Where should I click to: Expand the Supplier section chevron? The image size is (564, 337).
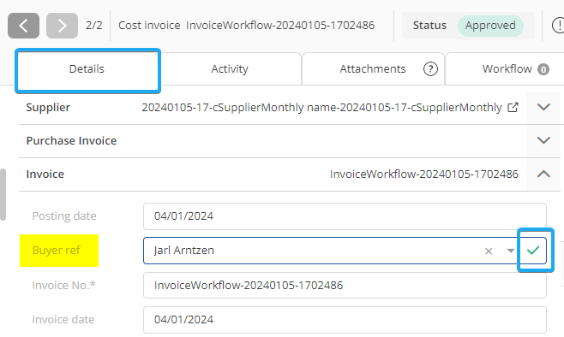[543, 107]
